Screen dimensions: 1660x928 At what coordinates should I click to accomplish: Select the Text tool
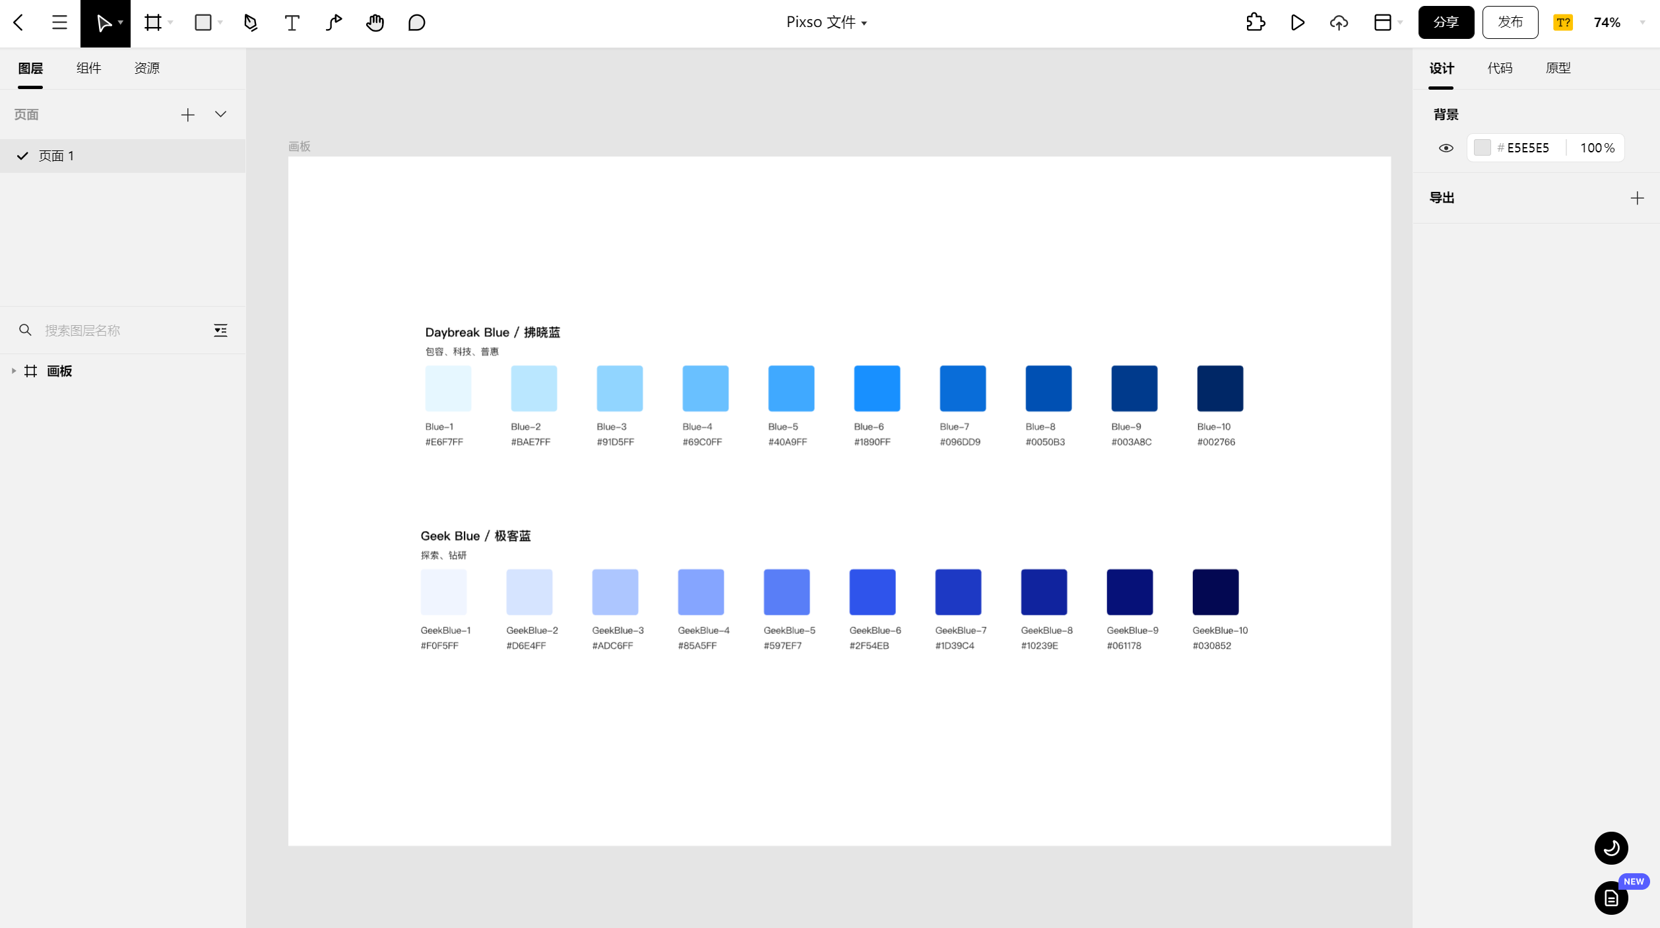click(292, 22)
